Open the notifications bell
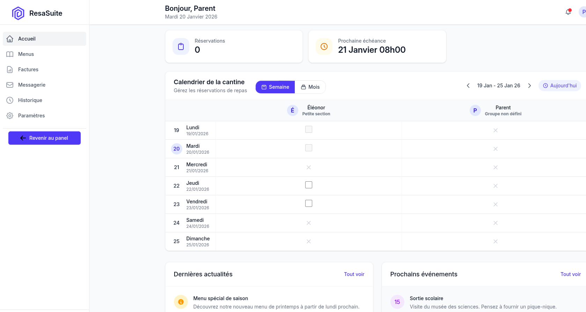 coord(568,12)
